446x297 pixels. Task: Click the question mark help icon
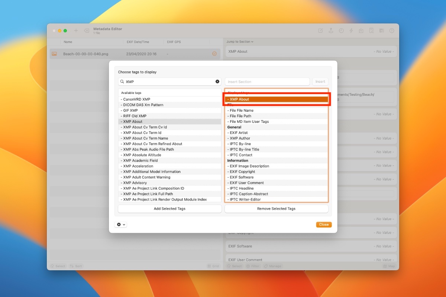(x=392, y=31)
